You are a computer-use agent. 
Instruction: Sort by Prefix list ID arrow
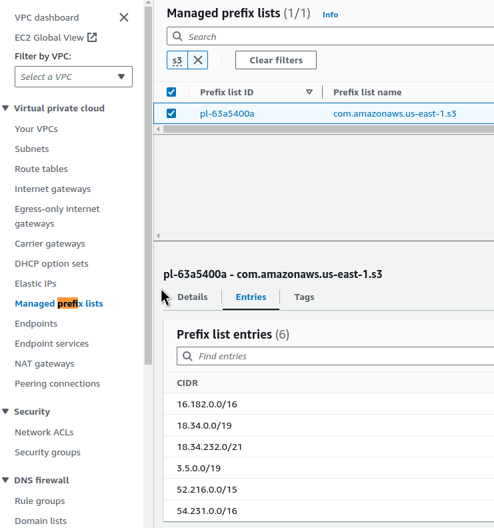(309, 92)
